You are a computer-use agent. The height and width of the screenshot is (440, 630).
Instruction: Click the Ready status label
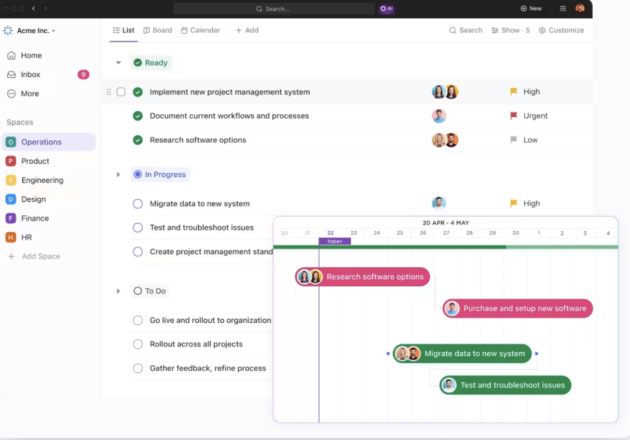[x=151, y=63]
